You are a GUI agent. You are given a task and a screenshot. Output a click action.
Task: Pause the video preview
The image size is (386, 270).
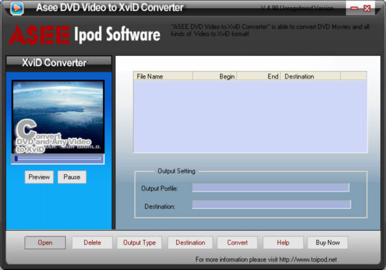pos(71,177)
